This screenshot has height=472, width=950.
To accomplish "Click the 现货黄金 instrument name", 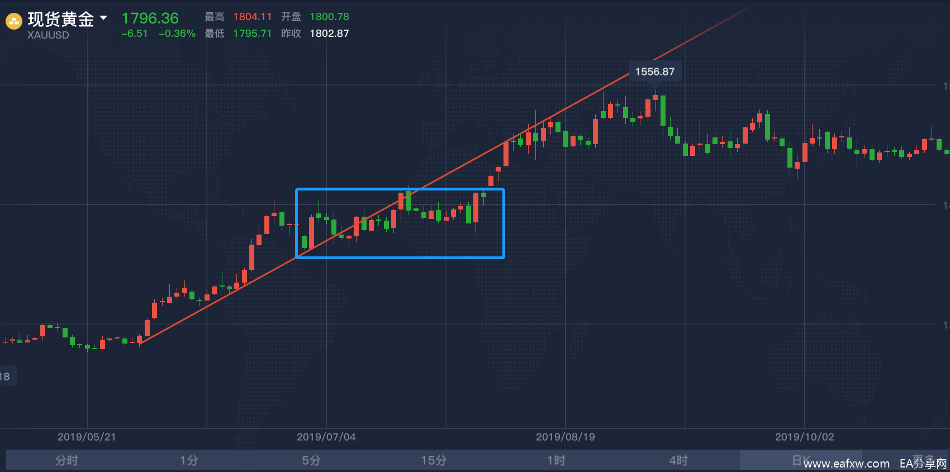I will [x=61, y=19].
